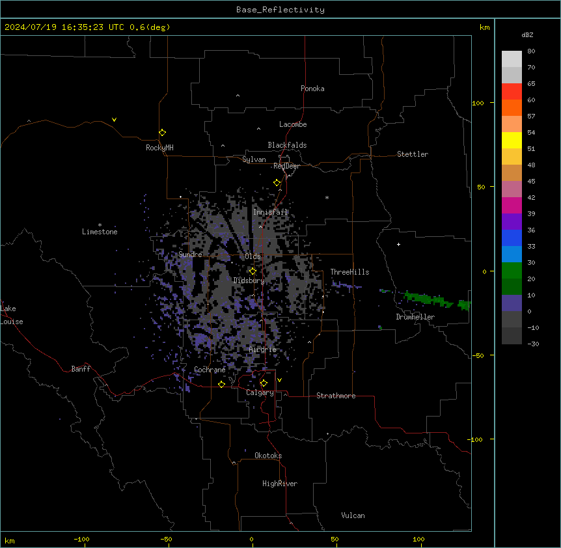The image size is (561, 548).
Task: Click the white asterisk east of Innisfail
Action: click(327, 197)
